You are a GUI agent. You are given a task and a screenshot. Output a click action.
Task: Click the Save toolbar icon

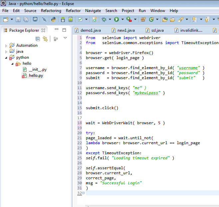[x=18, y=20]
